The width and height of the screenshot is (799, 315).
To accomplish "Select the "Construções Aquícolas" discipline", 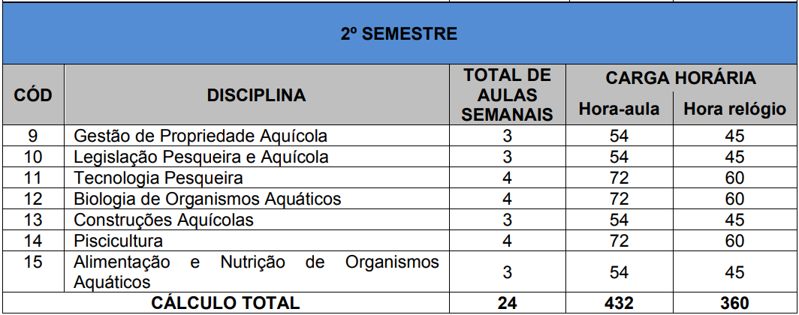I will pos(163,220).
